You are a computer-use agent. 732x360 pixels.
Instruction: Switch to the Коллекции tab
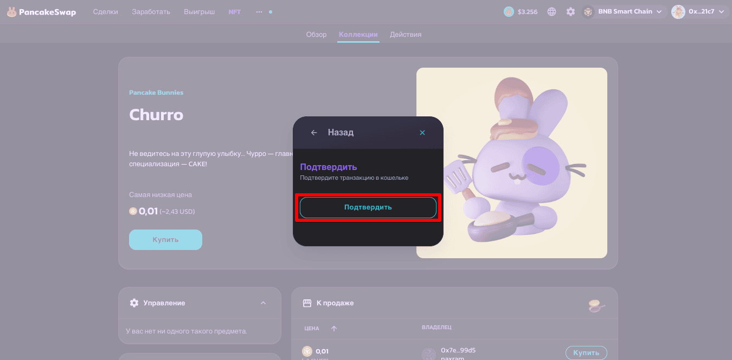358,35
